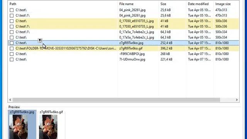The image size is (247, 139).
Task: Click the z7gRI9Tw6ko.jpg label in Preview
Action: 22,112
